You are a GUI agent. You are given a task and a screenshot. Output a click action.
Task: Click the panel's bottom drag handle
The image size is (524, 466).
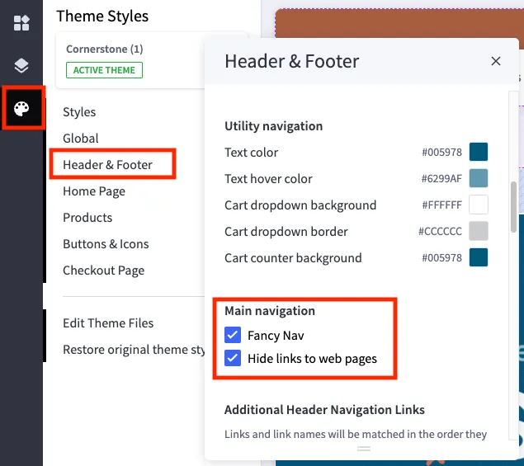coord(364,449)
